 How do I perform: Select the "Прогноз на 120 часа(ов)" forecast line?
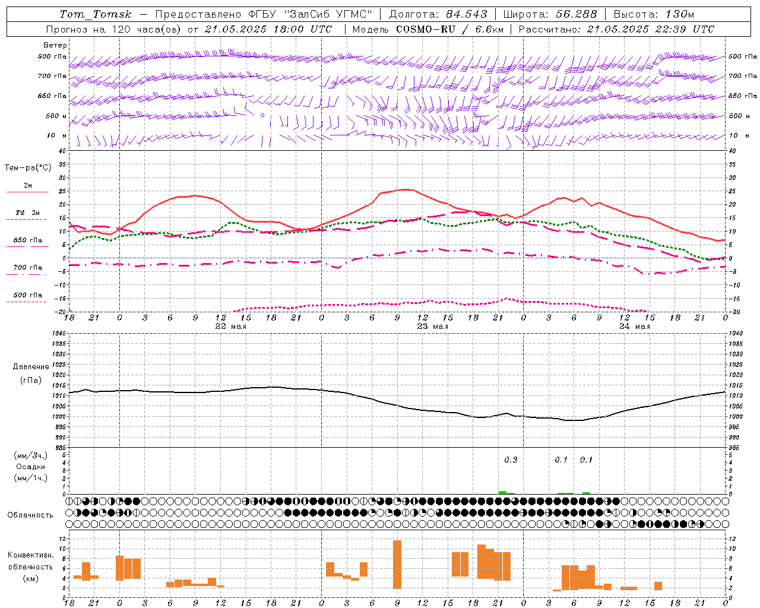[114, 29]
